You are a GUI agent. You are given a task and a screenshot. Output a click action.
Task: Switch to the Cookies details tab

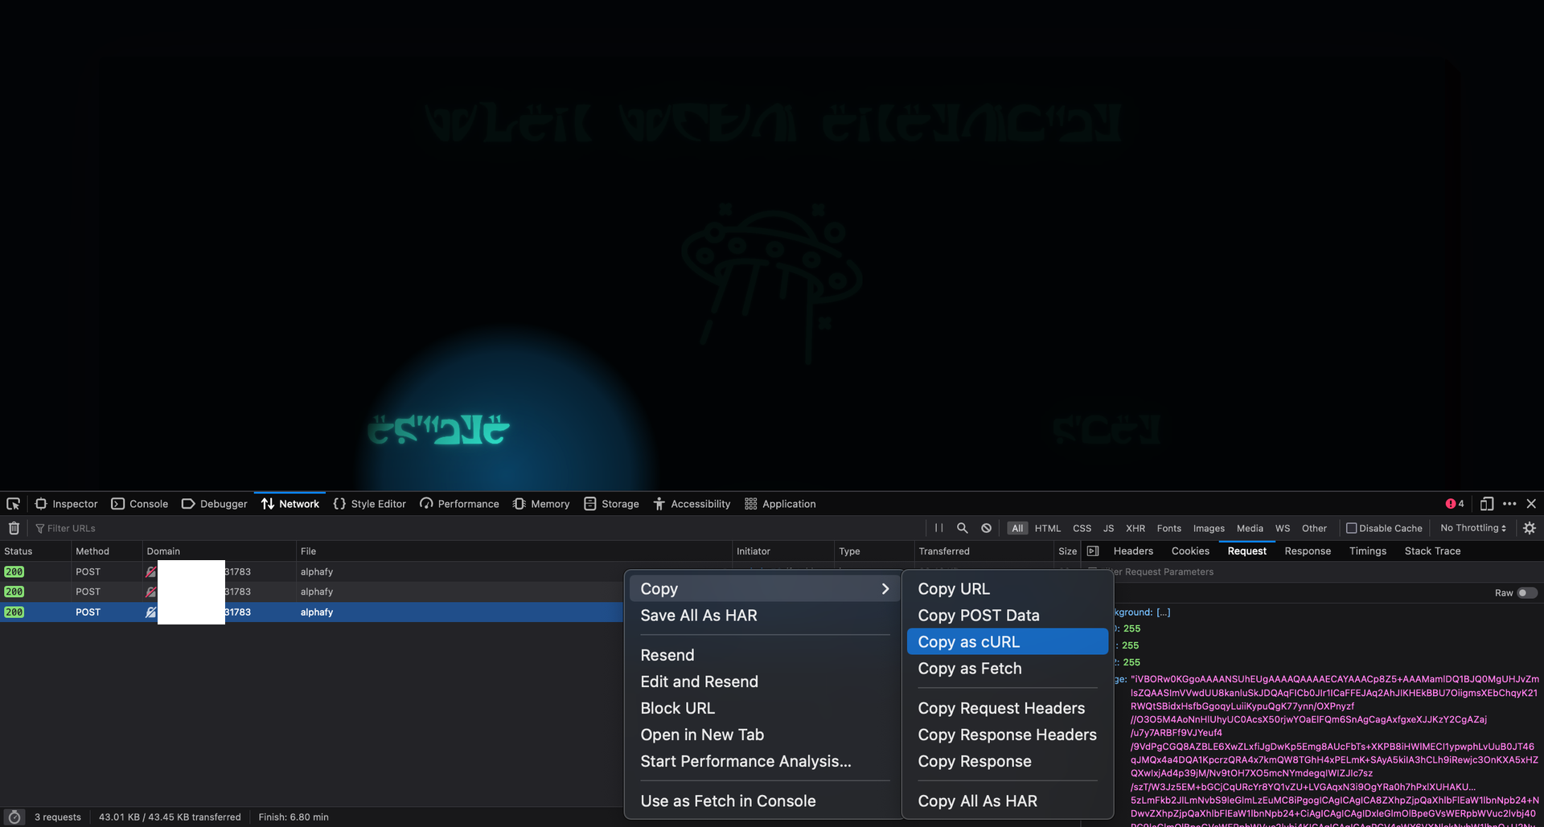pyautogui.click(x=1190, y=551)
